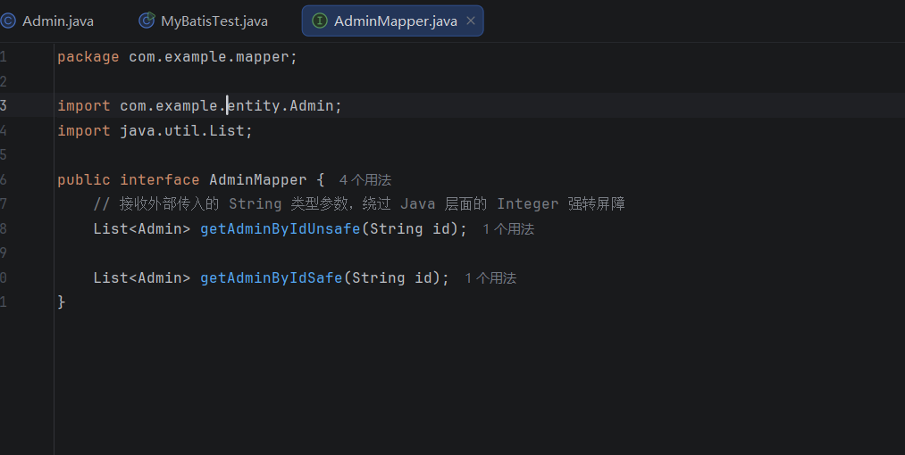Screen dimensions: 905x455
Task: Click the getAdminByIdUnsafe method name
Action: (x=281, y=229)
